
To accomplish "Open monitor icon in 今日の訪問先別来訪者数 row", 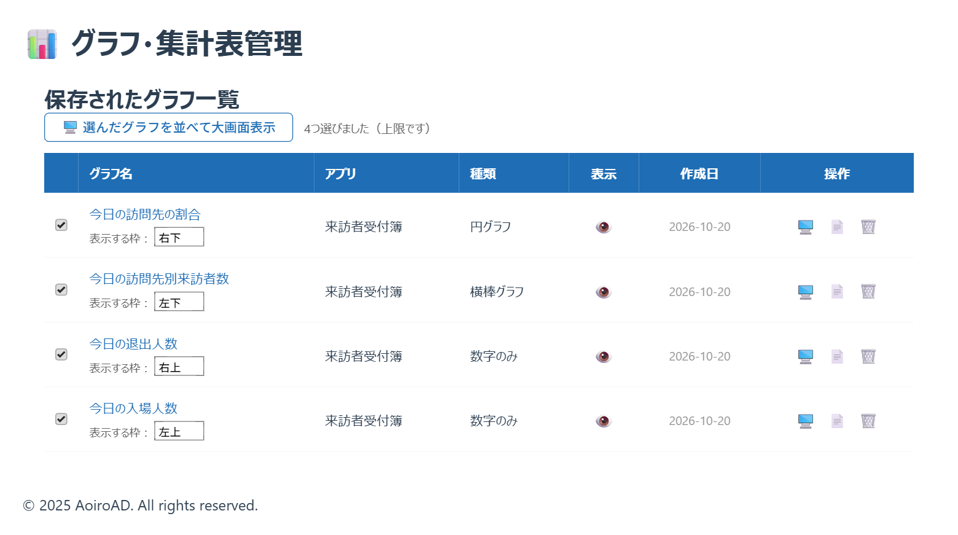I will (x=806, y=292).
